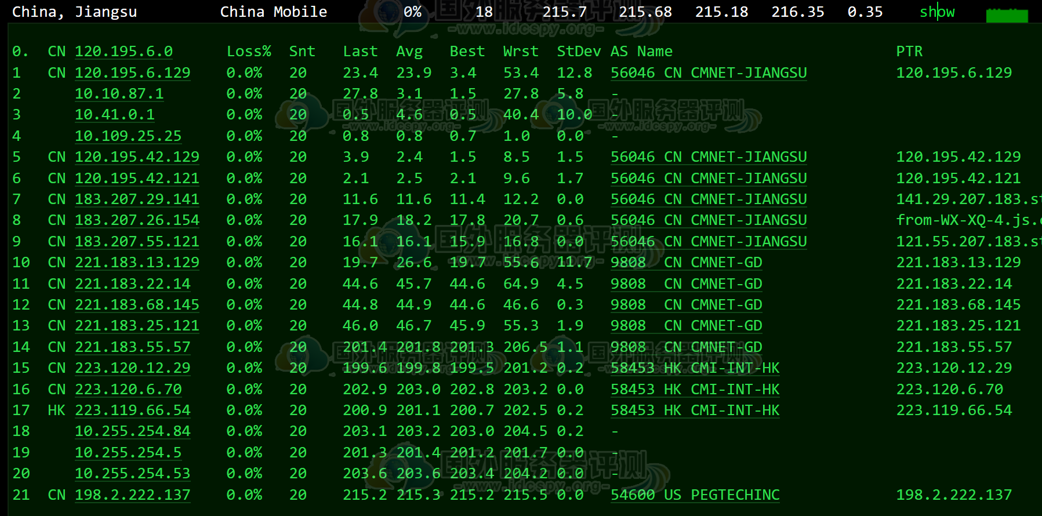Open AS link 54600 US PEGTECHINC
1042x516 pixels.
(695, 495)
